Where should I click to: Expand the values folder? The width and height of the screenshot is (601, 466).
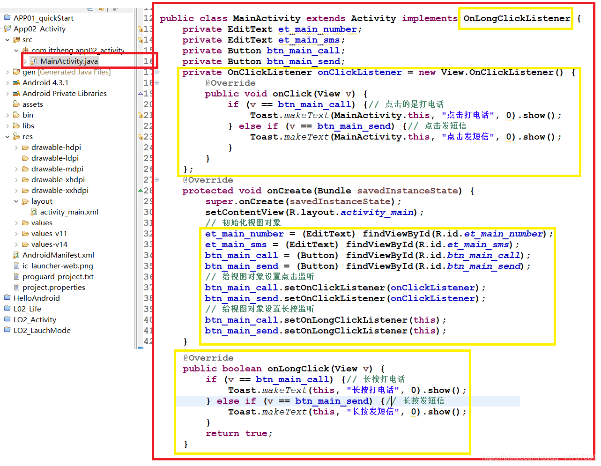click(16, 223)
